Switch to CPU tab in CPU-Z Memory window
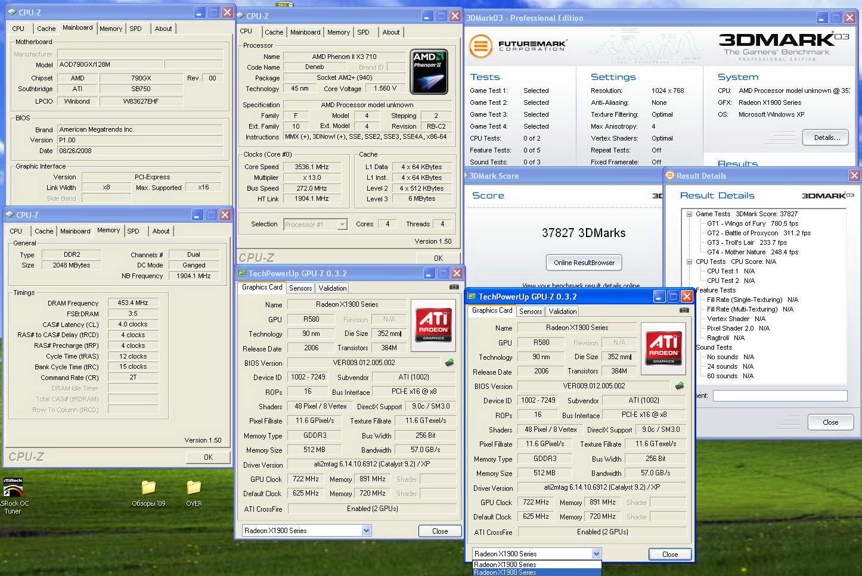Viewport: 862px width, 576px height. (16, 231)
